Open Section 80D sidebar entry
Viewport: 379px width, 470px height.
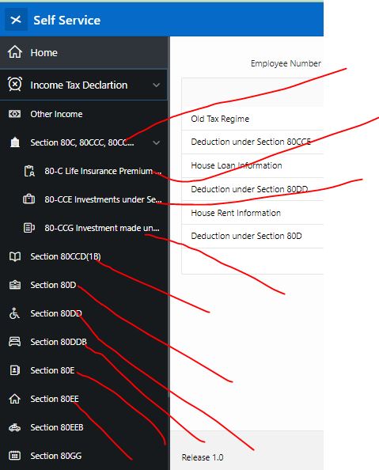[x=84, y=285]
